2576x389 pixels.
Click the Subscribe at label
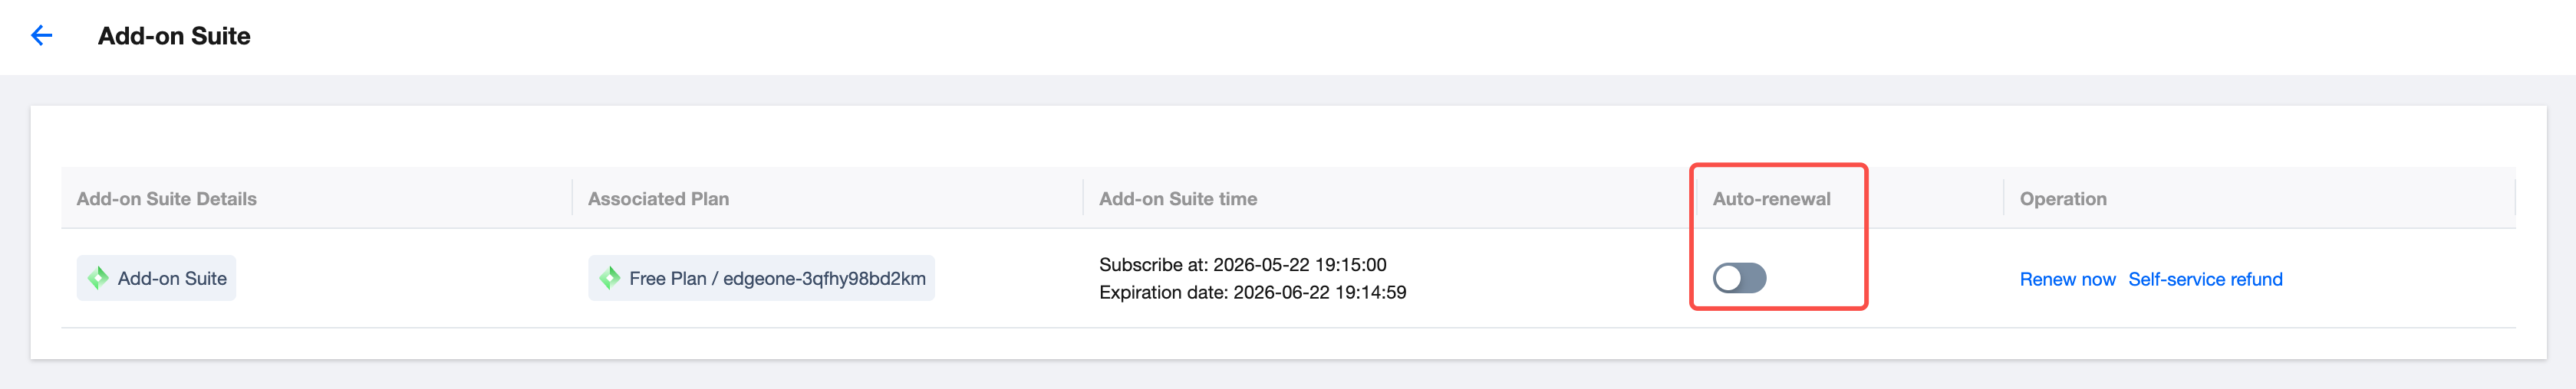coord(1153,264)
